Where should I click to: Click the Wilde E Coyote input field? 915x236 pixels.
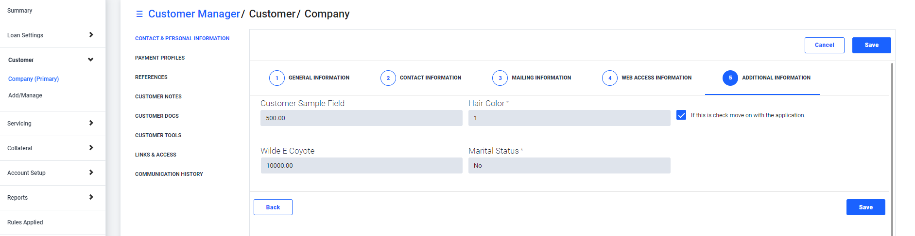(362, 165)
